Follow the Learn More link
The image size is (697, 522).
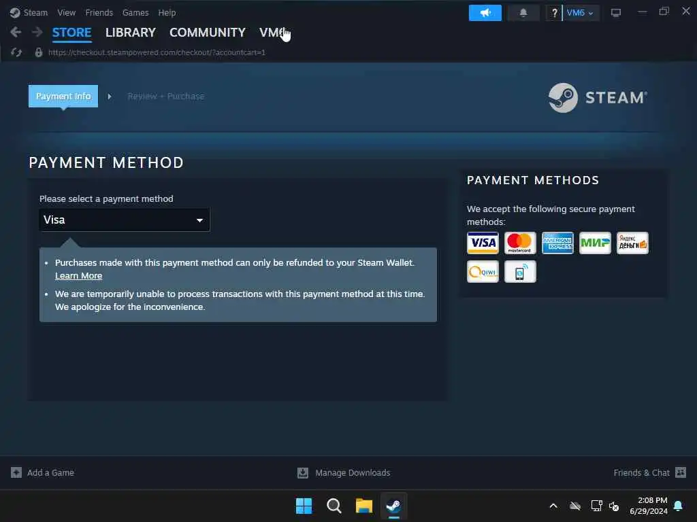(x=79, y=276)
